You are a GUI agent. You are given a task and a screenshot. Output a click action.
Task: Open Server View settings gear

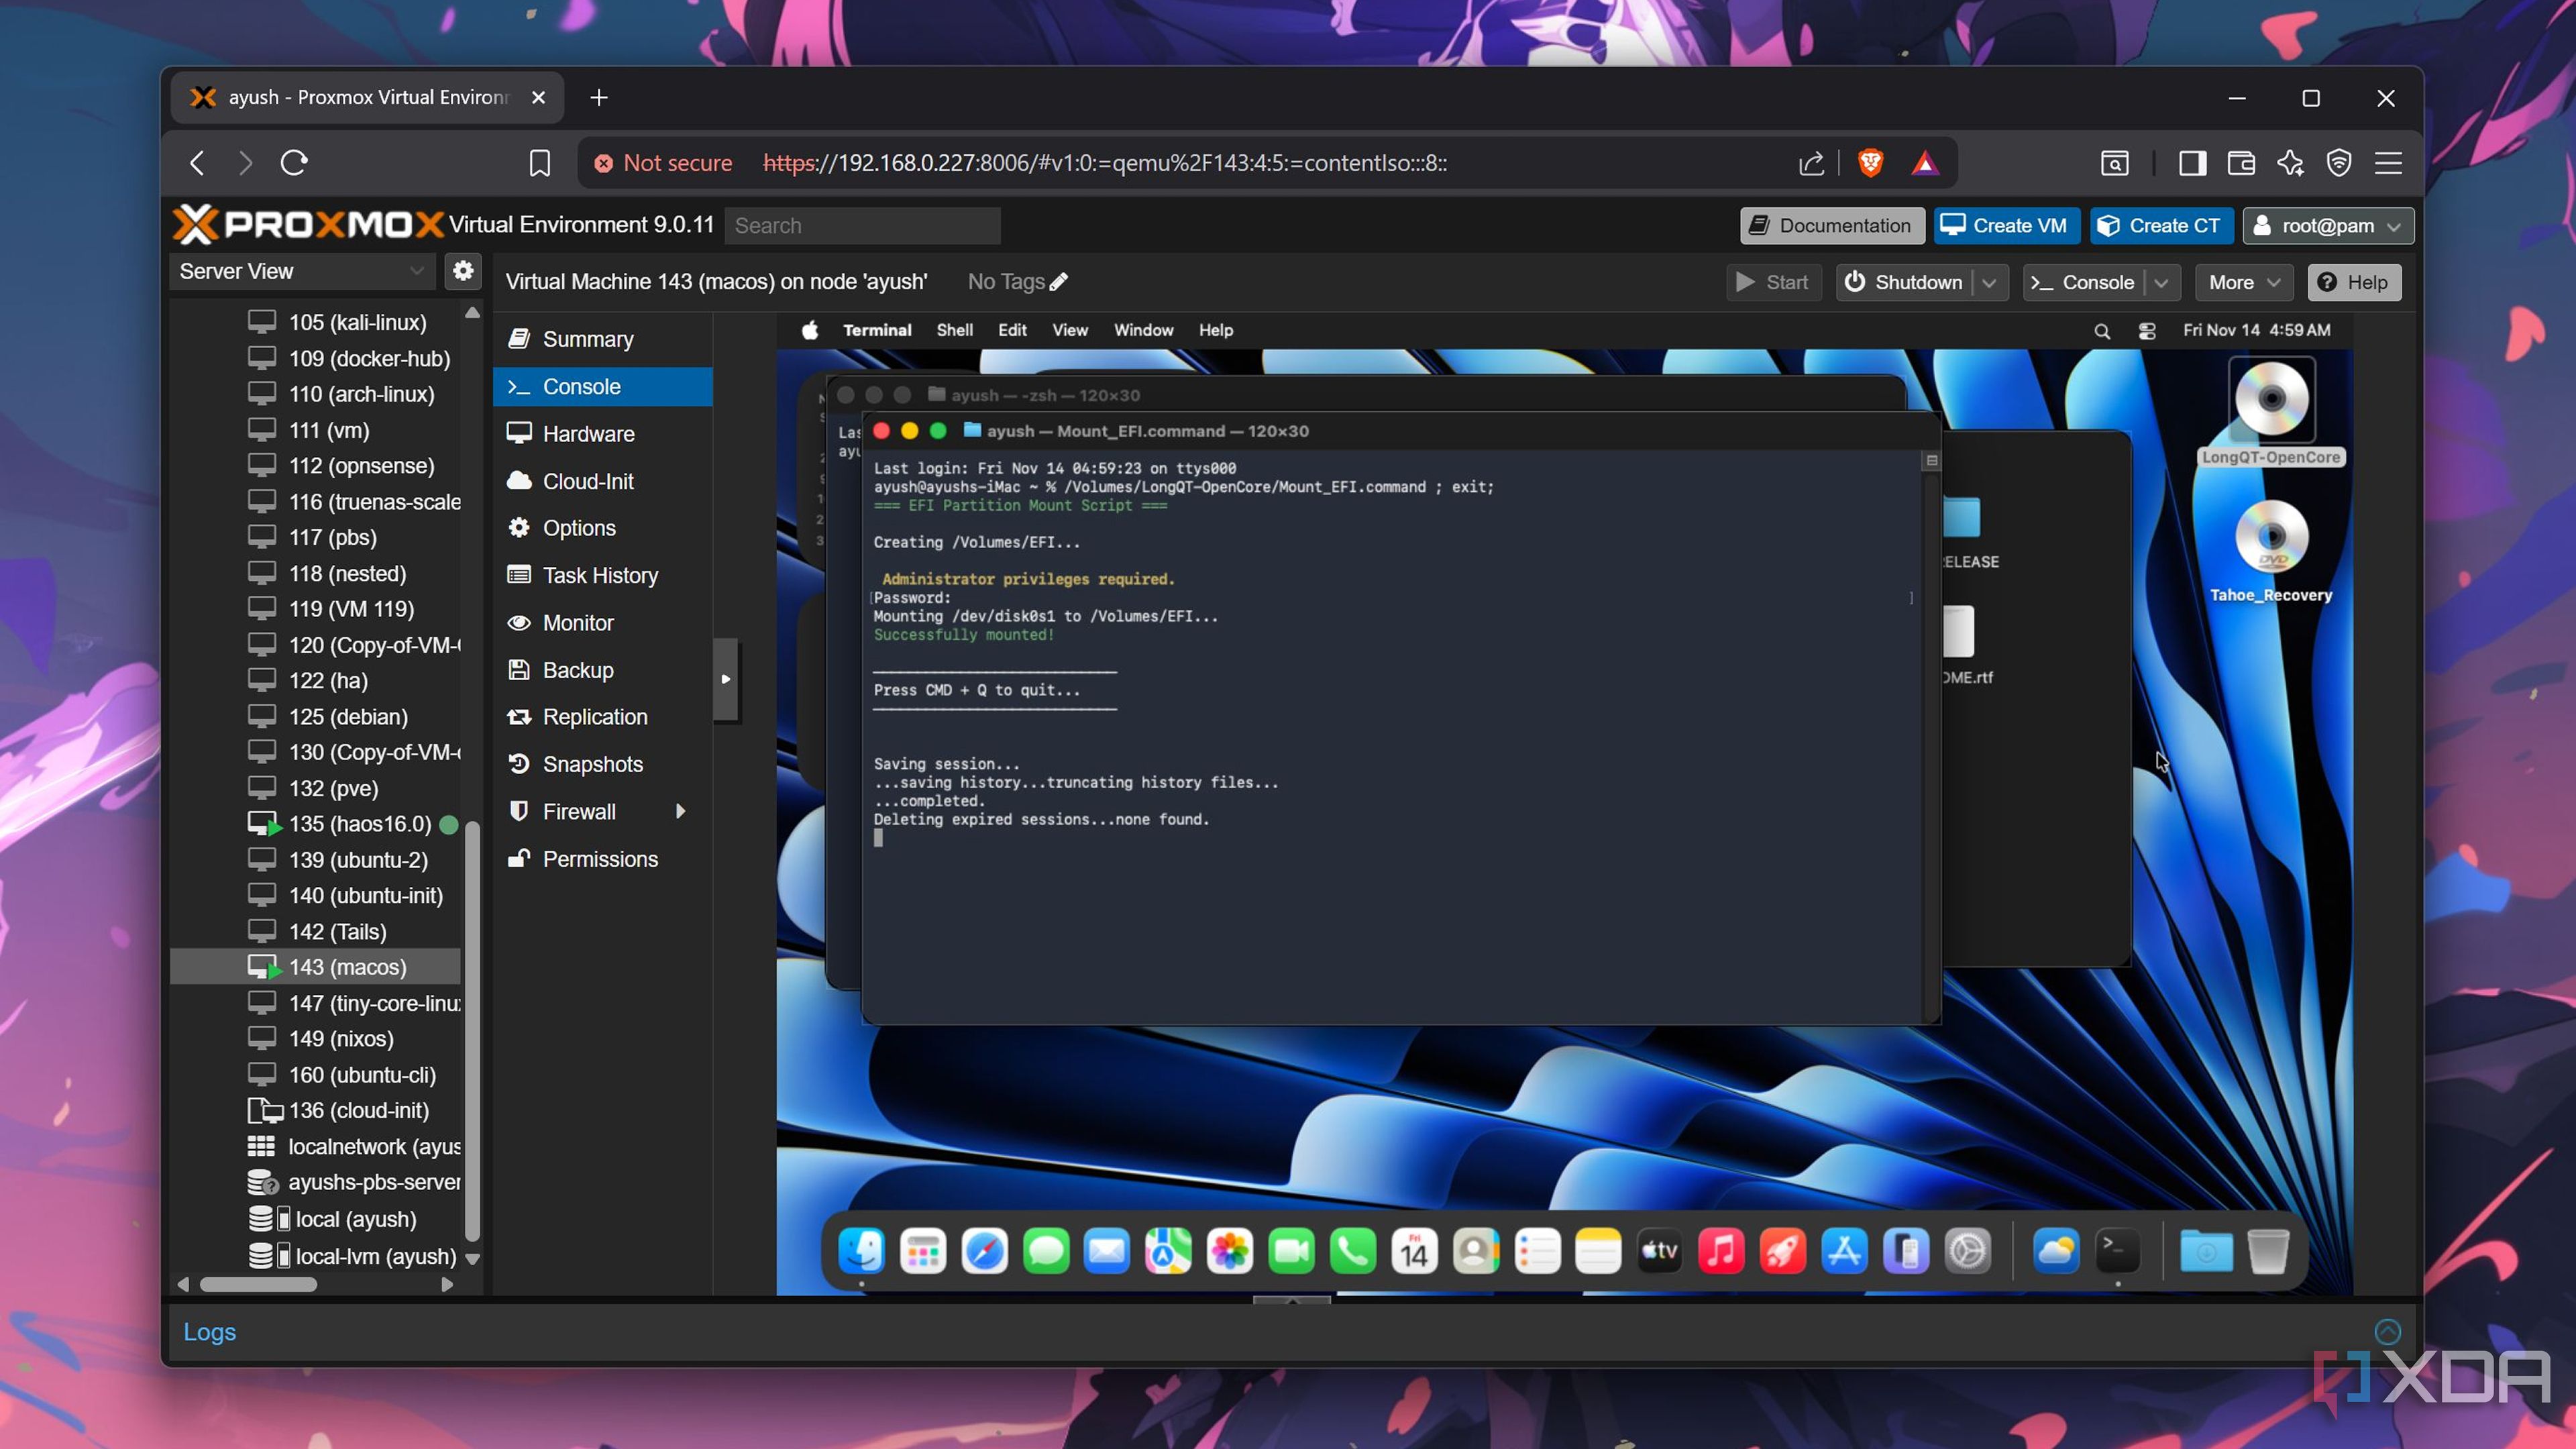[x=462, y=271]
